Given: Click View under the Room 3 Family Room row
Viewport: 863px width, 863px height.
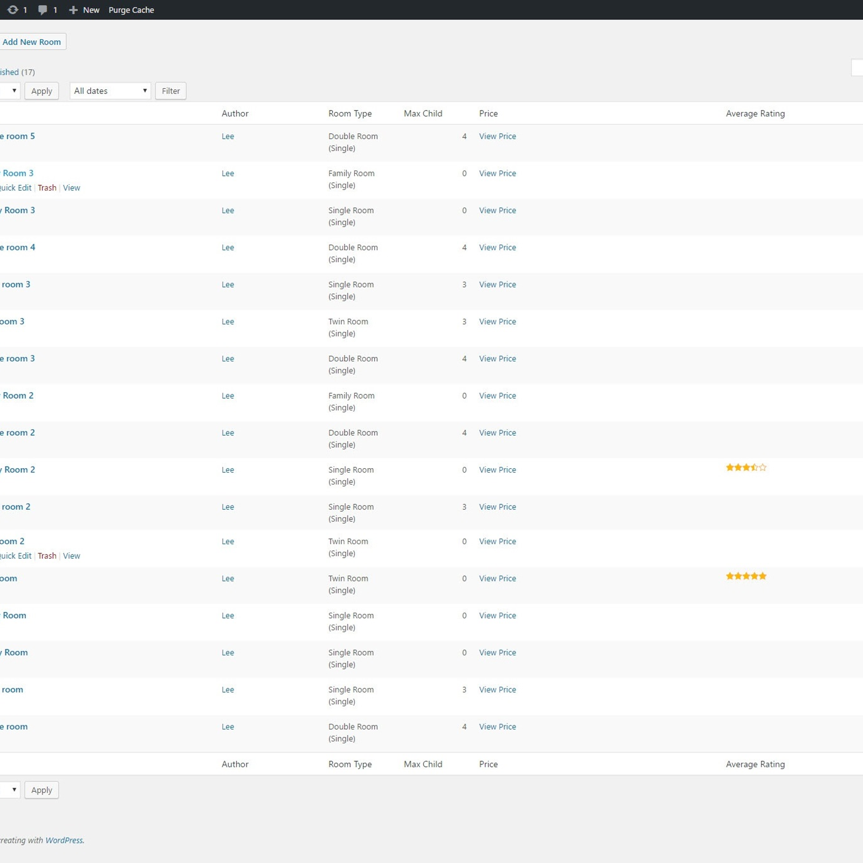Looking at the screenshot, I should coord(71,188).
